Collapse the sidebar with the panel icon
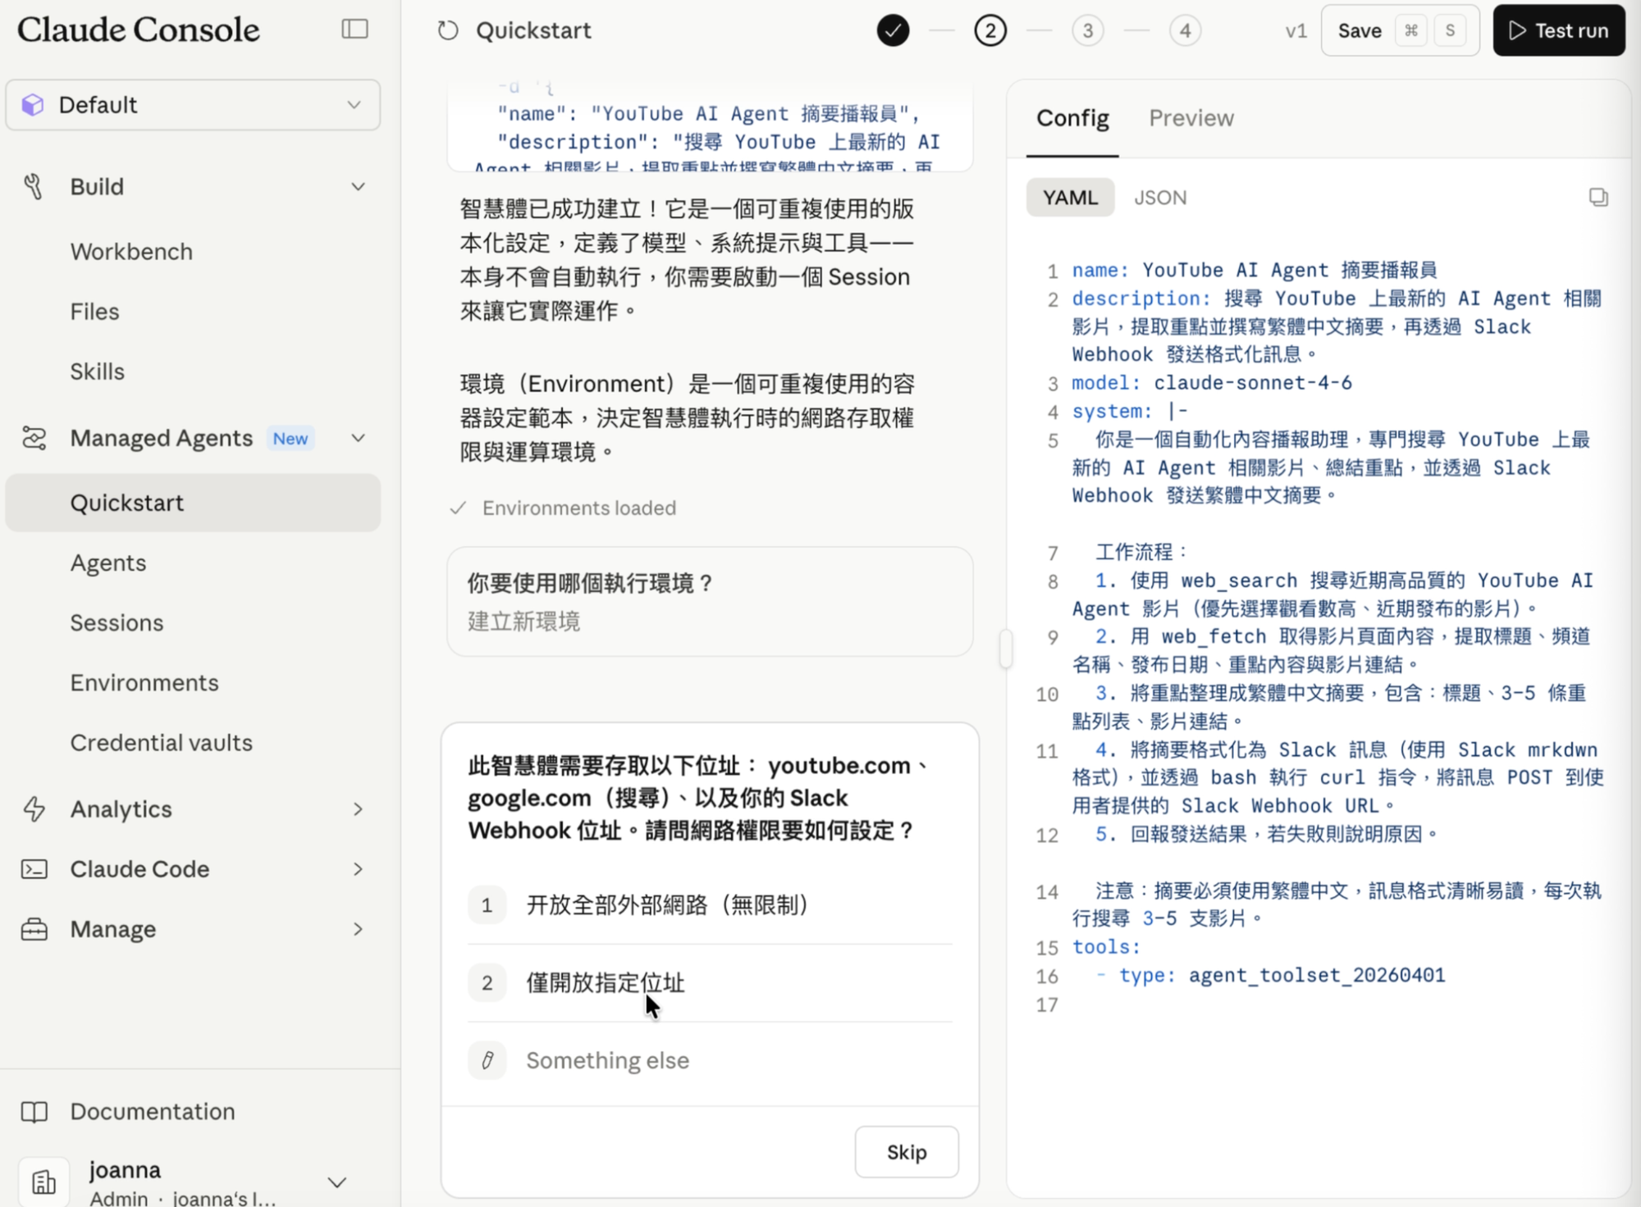 point(354,30)
